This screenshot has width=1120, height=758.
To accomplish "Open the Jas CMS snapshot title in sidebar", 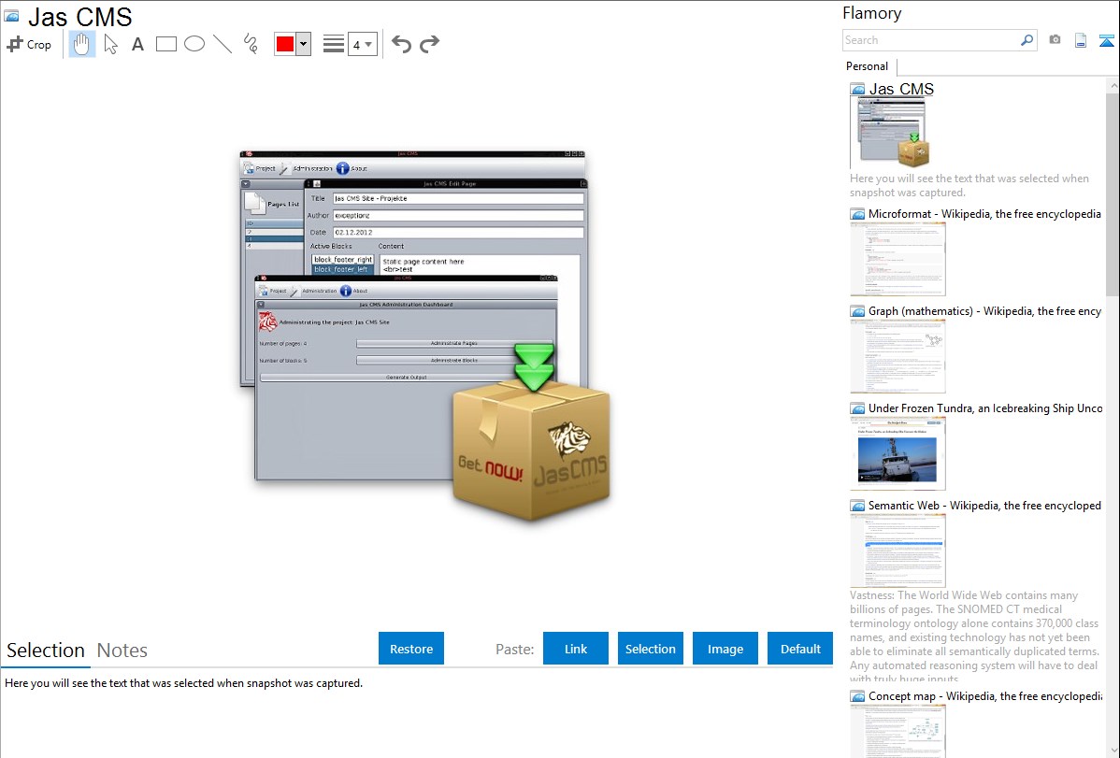I will 901,90.
